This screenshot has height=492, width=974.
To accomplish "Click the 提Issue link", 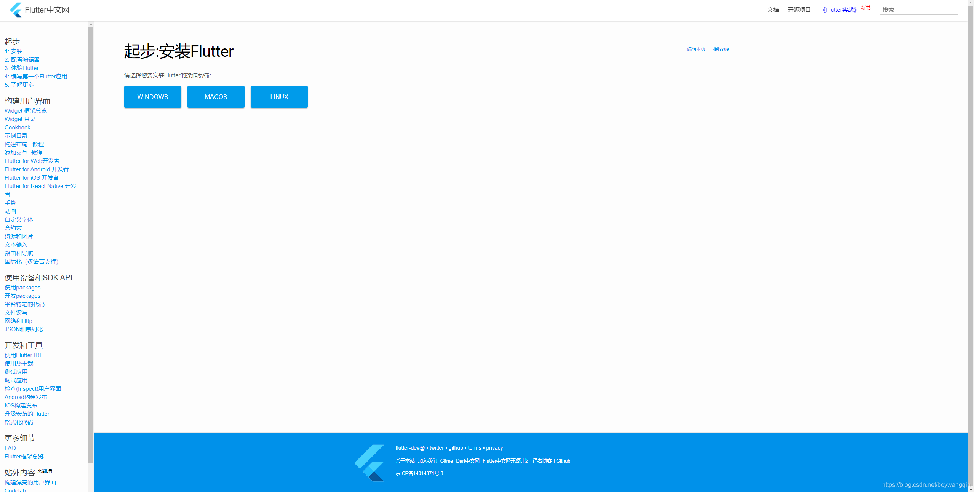I will 721,49.
